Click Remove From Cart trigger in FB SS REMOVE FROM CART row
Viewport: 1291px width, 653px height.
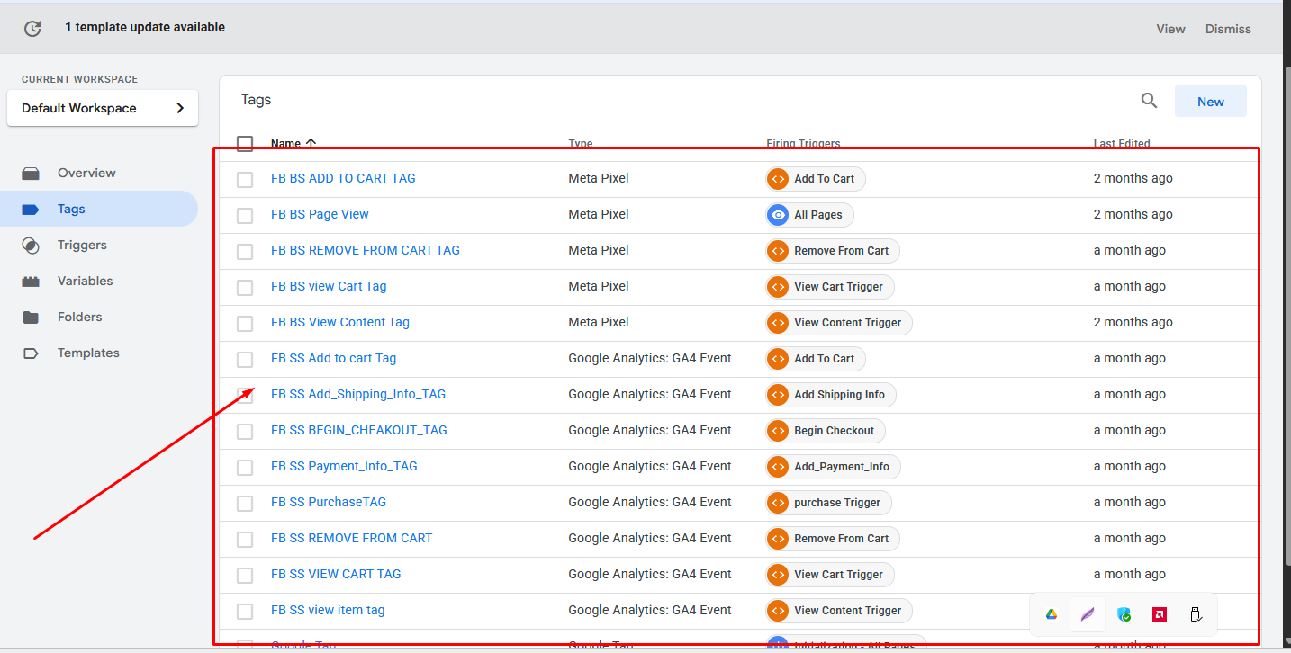tap(832, 539)
